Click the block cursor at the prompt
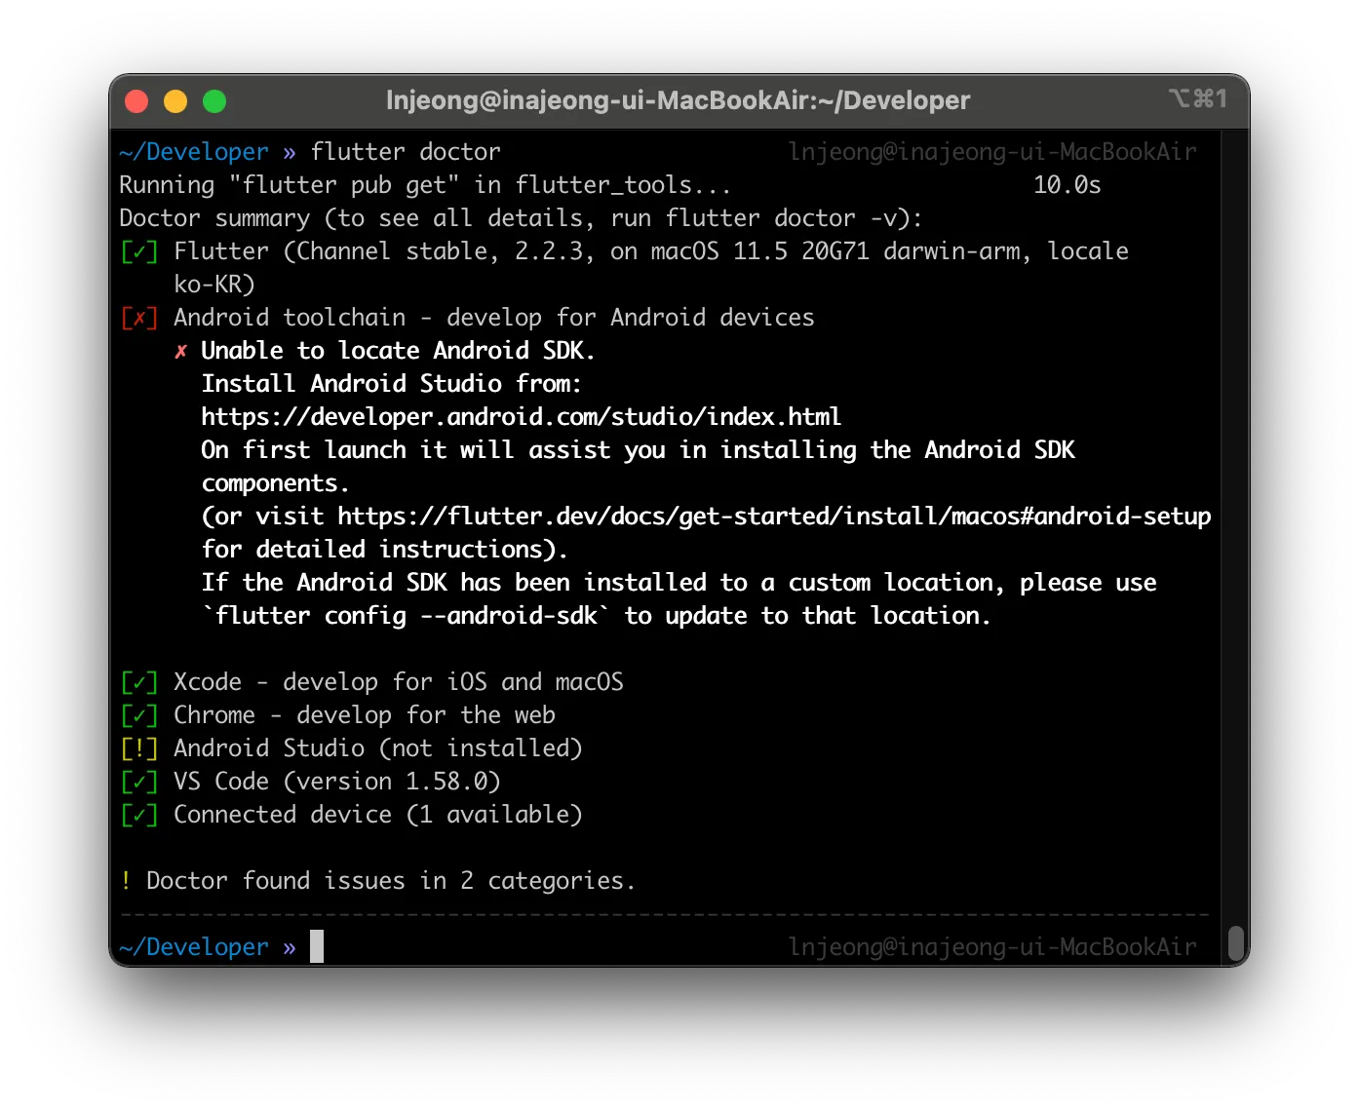This screenshot has width=1359, height=1111. [x=317, y=946]
